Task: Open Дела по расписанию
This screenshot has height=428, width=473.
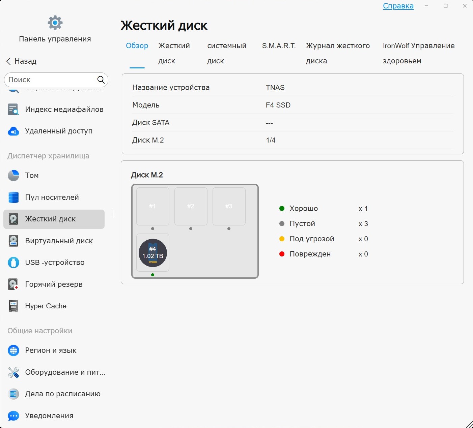Action: coord(54,394)
